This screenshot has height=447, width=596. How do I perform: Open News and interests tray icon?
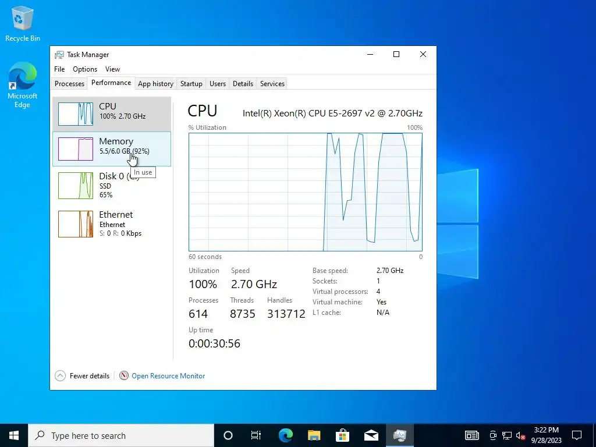tap(471, 435)
